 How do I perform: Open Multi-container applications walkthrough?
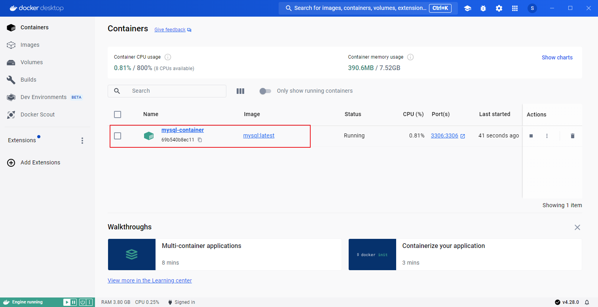point(224,254)
